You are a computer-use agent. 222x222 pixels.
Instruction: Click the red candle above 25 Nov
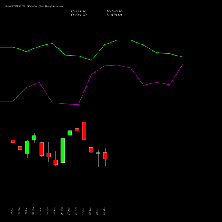(55, 162)
